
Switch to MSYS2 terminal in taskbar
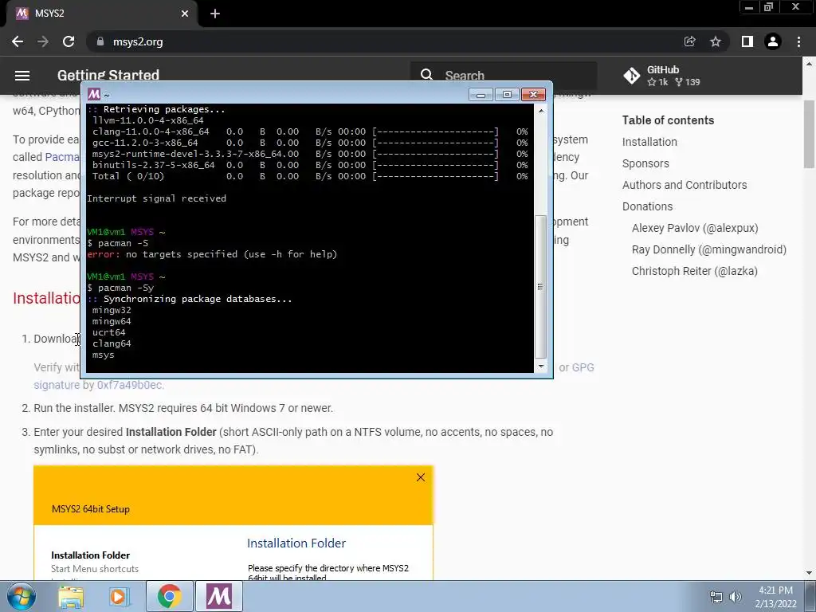[x=219, y=596]
